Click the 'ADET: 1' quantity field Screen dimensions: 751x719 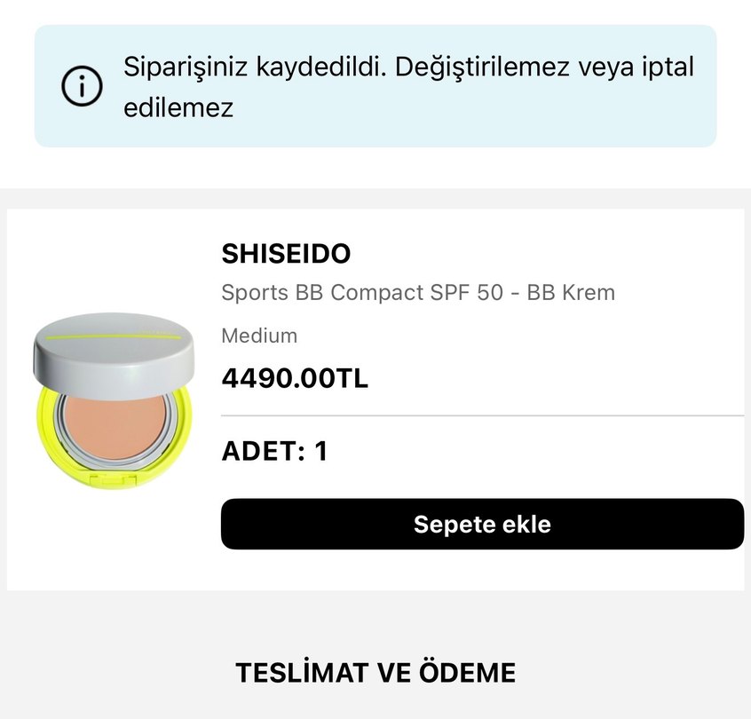[x=274, y=450]
